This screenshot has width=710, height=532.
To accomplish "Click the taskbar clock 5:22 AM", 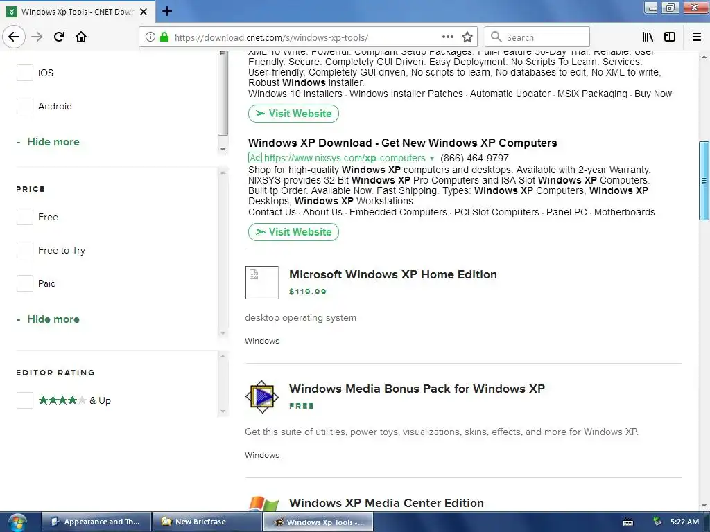I will tap(684, 522).
